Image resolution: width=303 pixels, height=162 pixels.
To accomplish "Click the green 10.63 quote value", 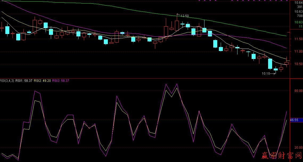I will click(299, 22).
